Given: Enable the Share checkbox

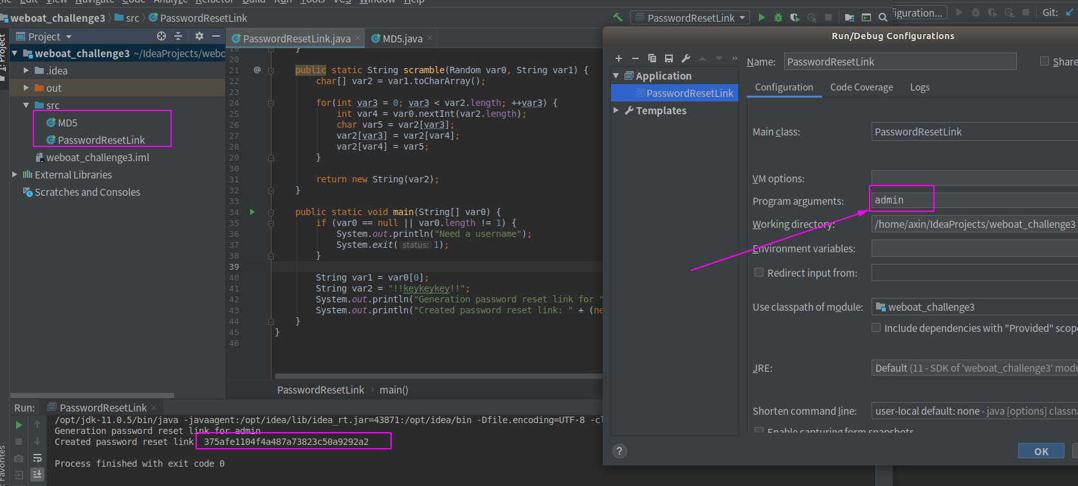Looking at the screenshot, I should (1045, 62).
